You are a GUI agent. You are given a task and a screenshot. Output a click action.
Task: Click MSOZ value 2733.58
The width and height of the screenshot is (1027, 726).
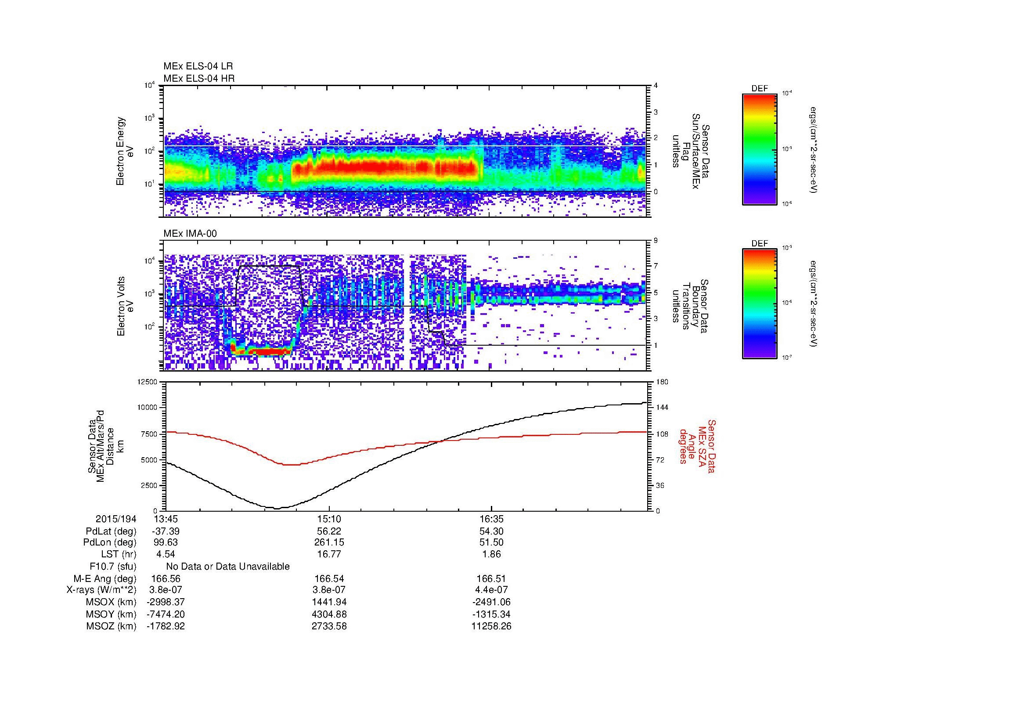(329, 626)
